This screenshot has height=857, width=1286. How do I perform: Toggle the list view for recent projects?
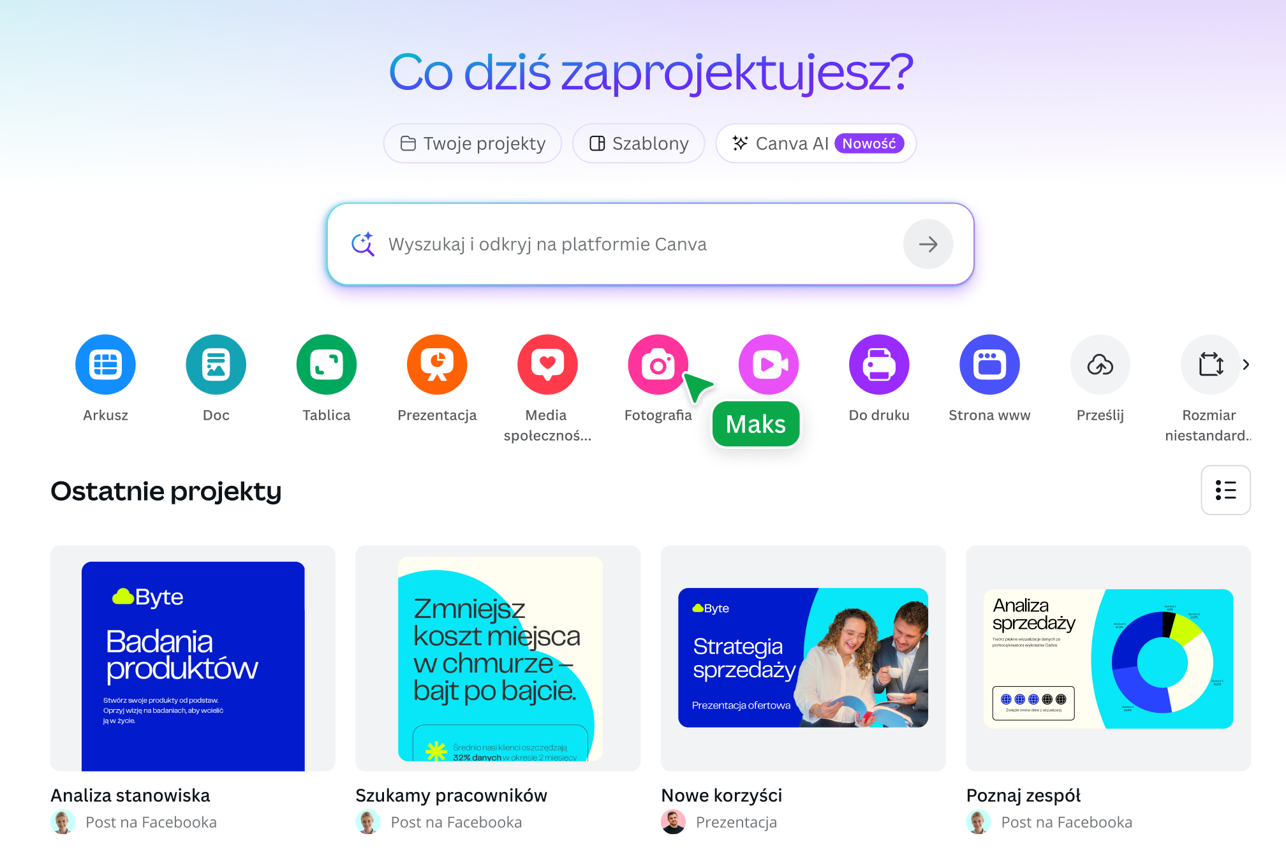1225,490
